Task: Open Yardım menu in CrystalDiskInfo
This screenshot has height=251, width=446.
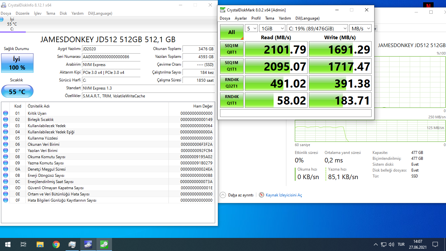Action: click(78, 13)
